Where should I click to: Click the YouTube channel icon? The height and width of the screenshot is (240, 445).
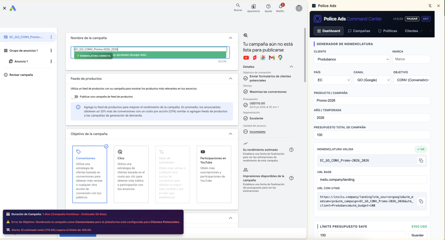(x=246, y=58)
